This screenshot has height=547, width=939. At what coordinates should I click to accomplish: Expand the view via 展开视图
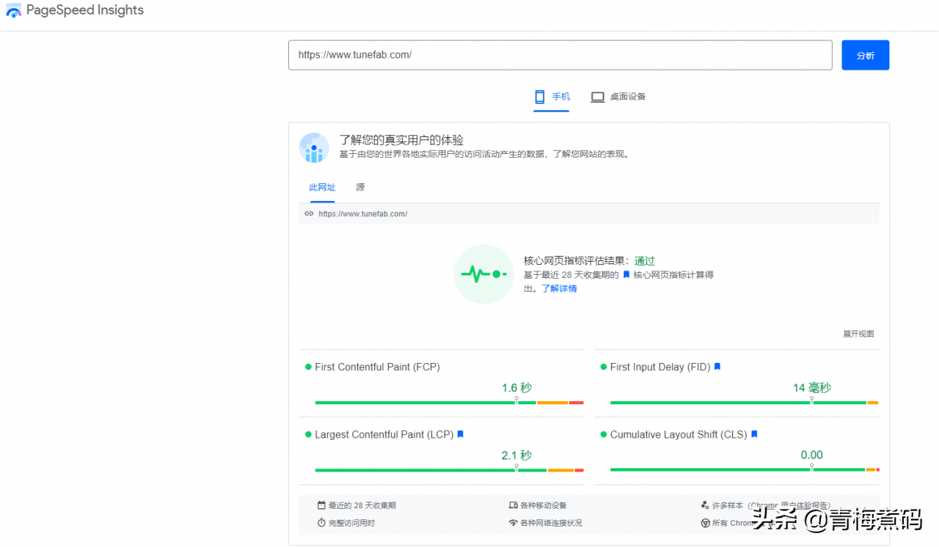click(858, 334)
